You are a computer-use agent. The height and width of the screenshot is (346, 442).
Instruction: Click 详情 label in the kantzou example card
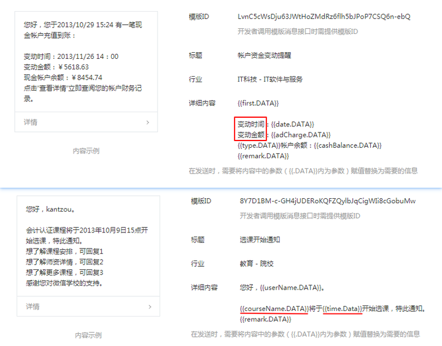[33, 307]
